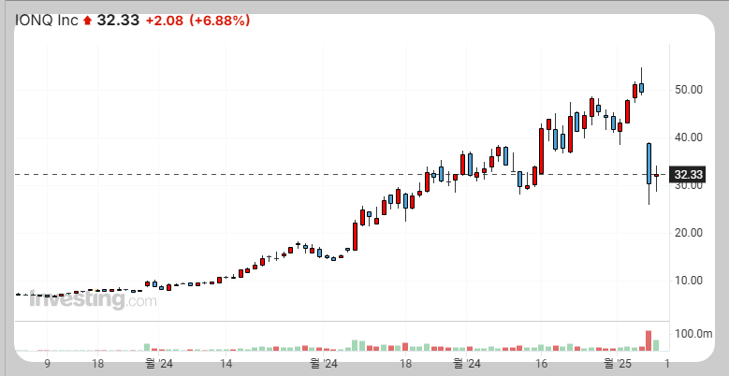Click the large blue drop candlestick near 32.33
729x376 pixels.
[649, 164]
